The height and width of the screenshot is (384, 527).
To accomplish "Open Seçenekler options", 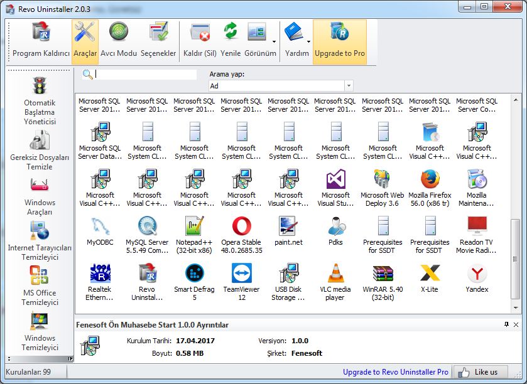I will pos(158,41).
